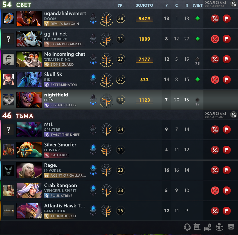Viewport: 238px width, 235px height.
Task: Mute chat for Atlantis Hawk Pangolier player
Action: click(215, 211)
